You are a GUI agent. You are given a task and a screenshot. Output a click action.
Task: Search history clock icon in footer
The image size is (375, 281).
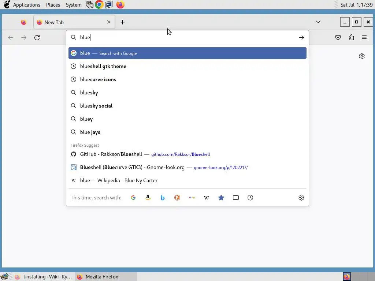click(250, 198)
